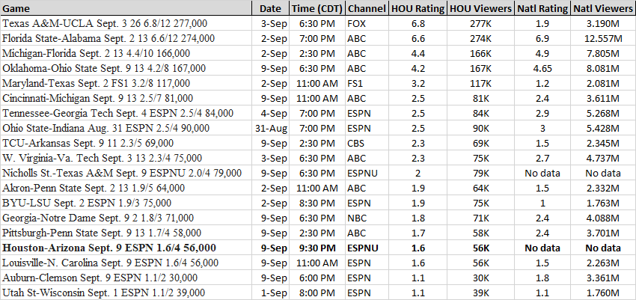
Task: Click the Louisville-N. Carolina game cell
Action: point(126,263)
